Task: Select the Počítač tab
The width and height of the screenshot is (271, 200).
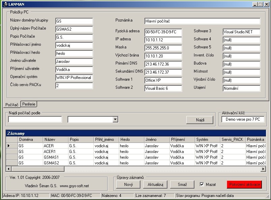Action: click(x=12, y=105)
